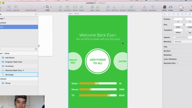
Task: Click the CREATE NEW circle
Action: coord(75,61)
